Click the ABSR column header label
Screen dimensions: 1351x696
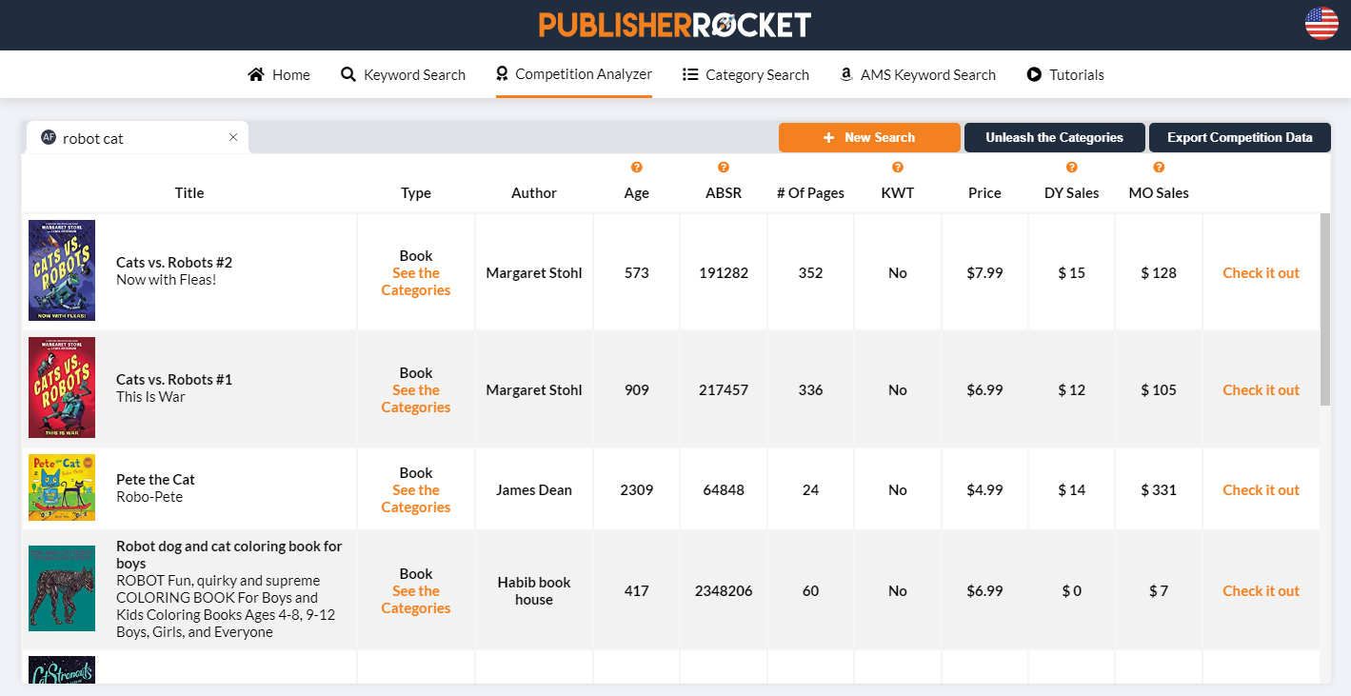[x=724, y=192]
